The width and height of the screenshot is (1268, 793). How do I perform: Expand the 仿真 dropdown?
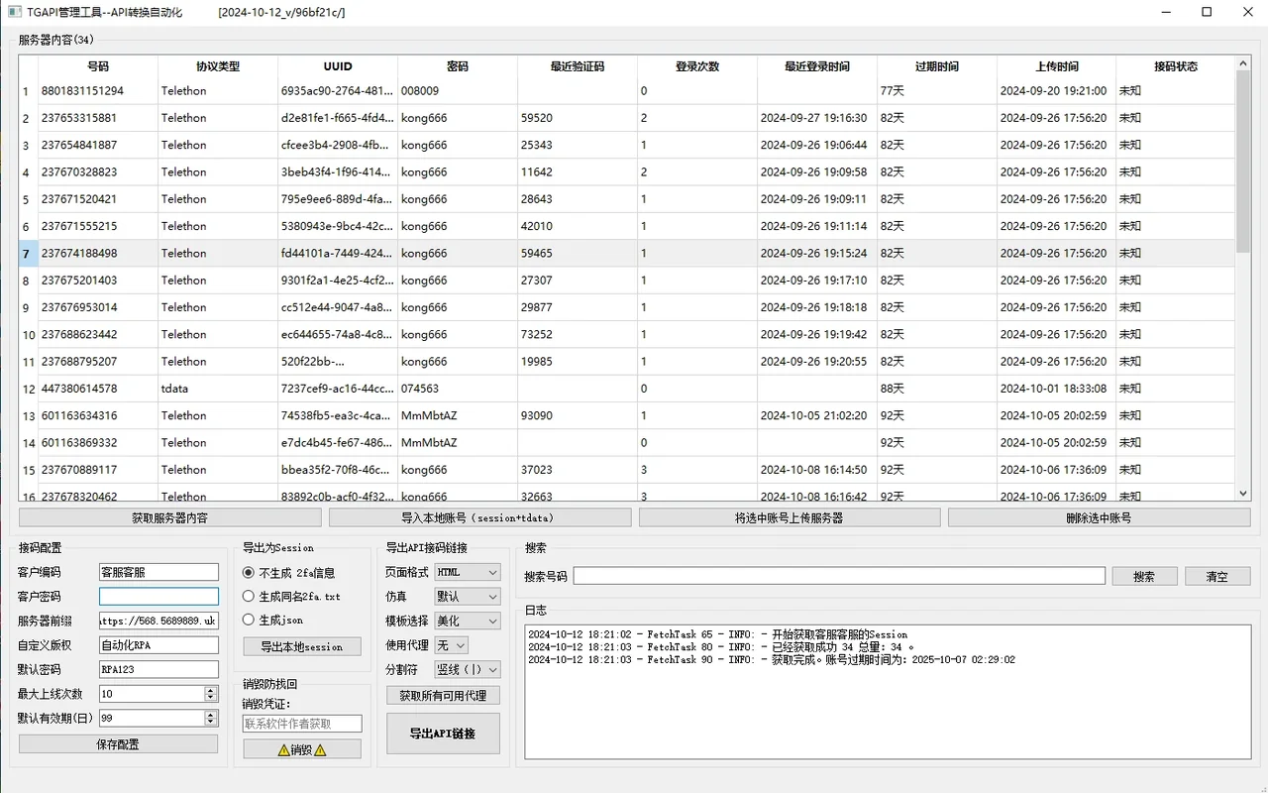click(x=468, y=597)
